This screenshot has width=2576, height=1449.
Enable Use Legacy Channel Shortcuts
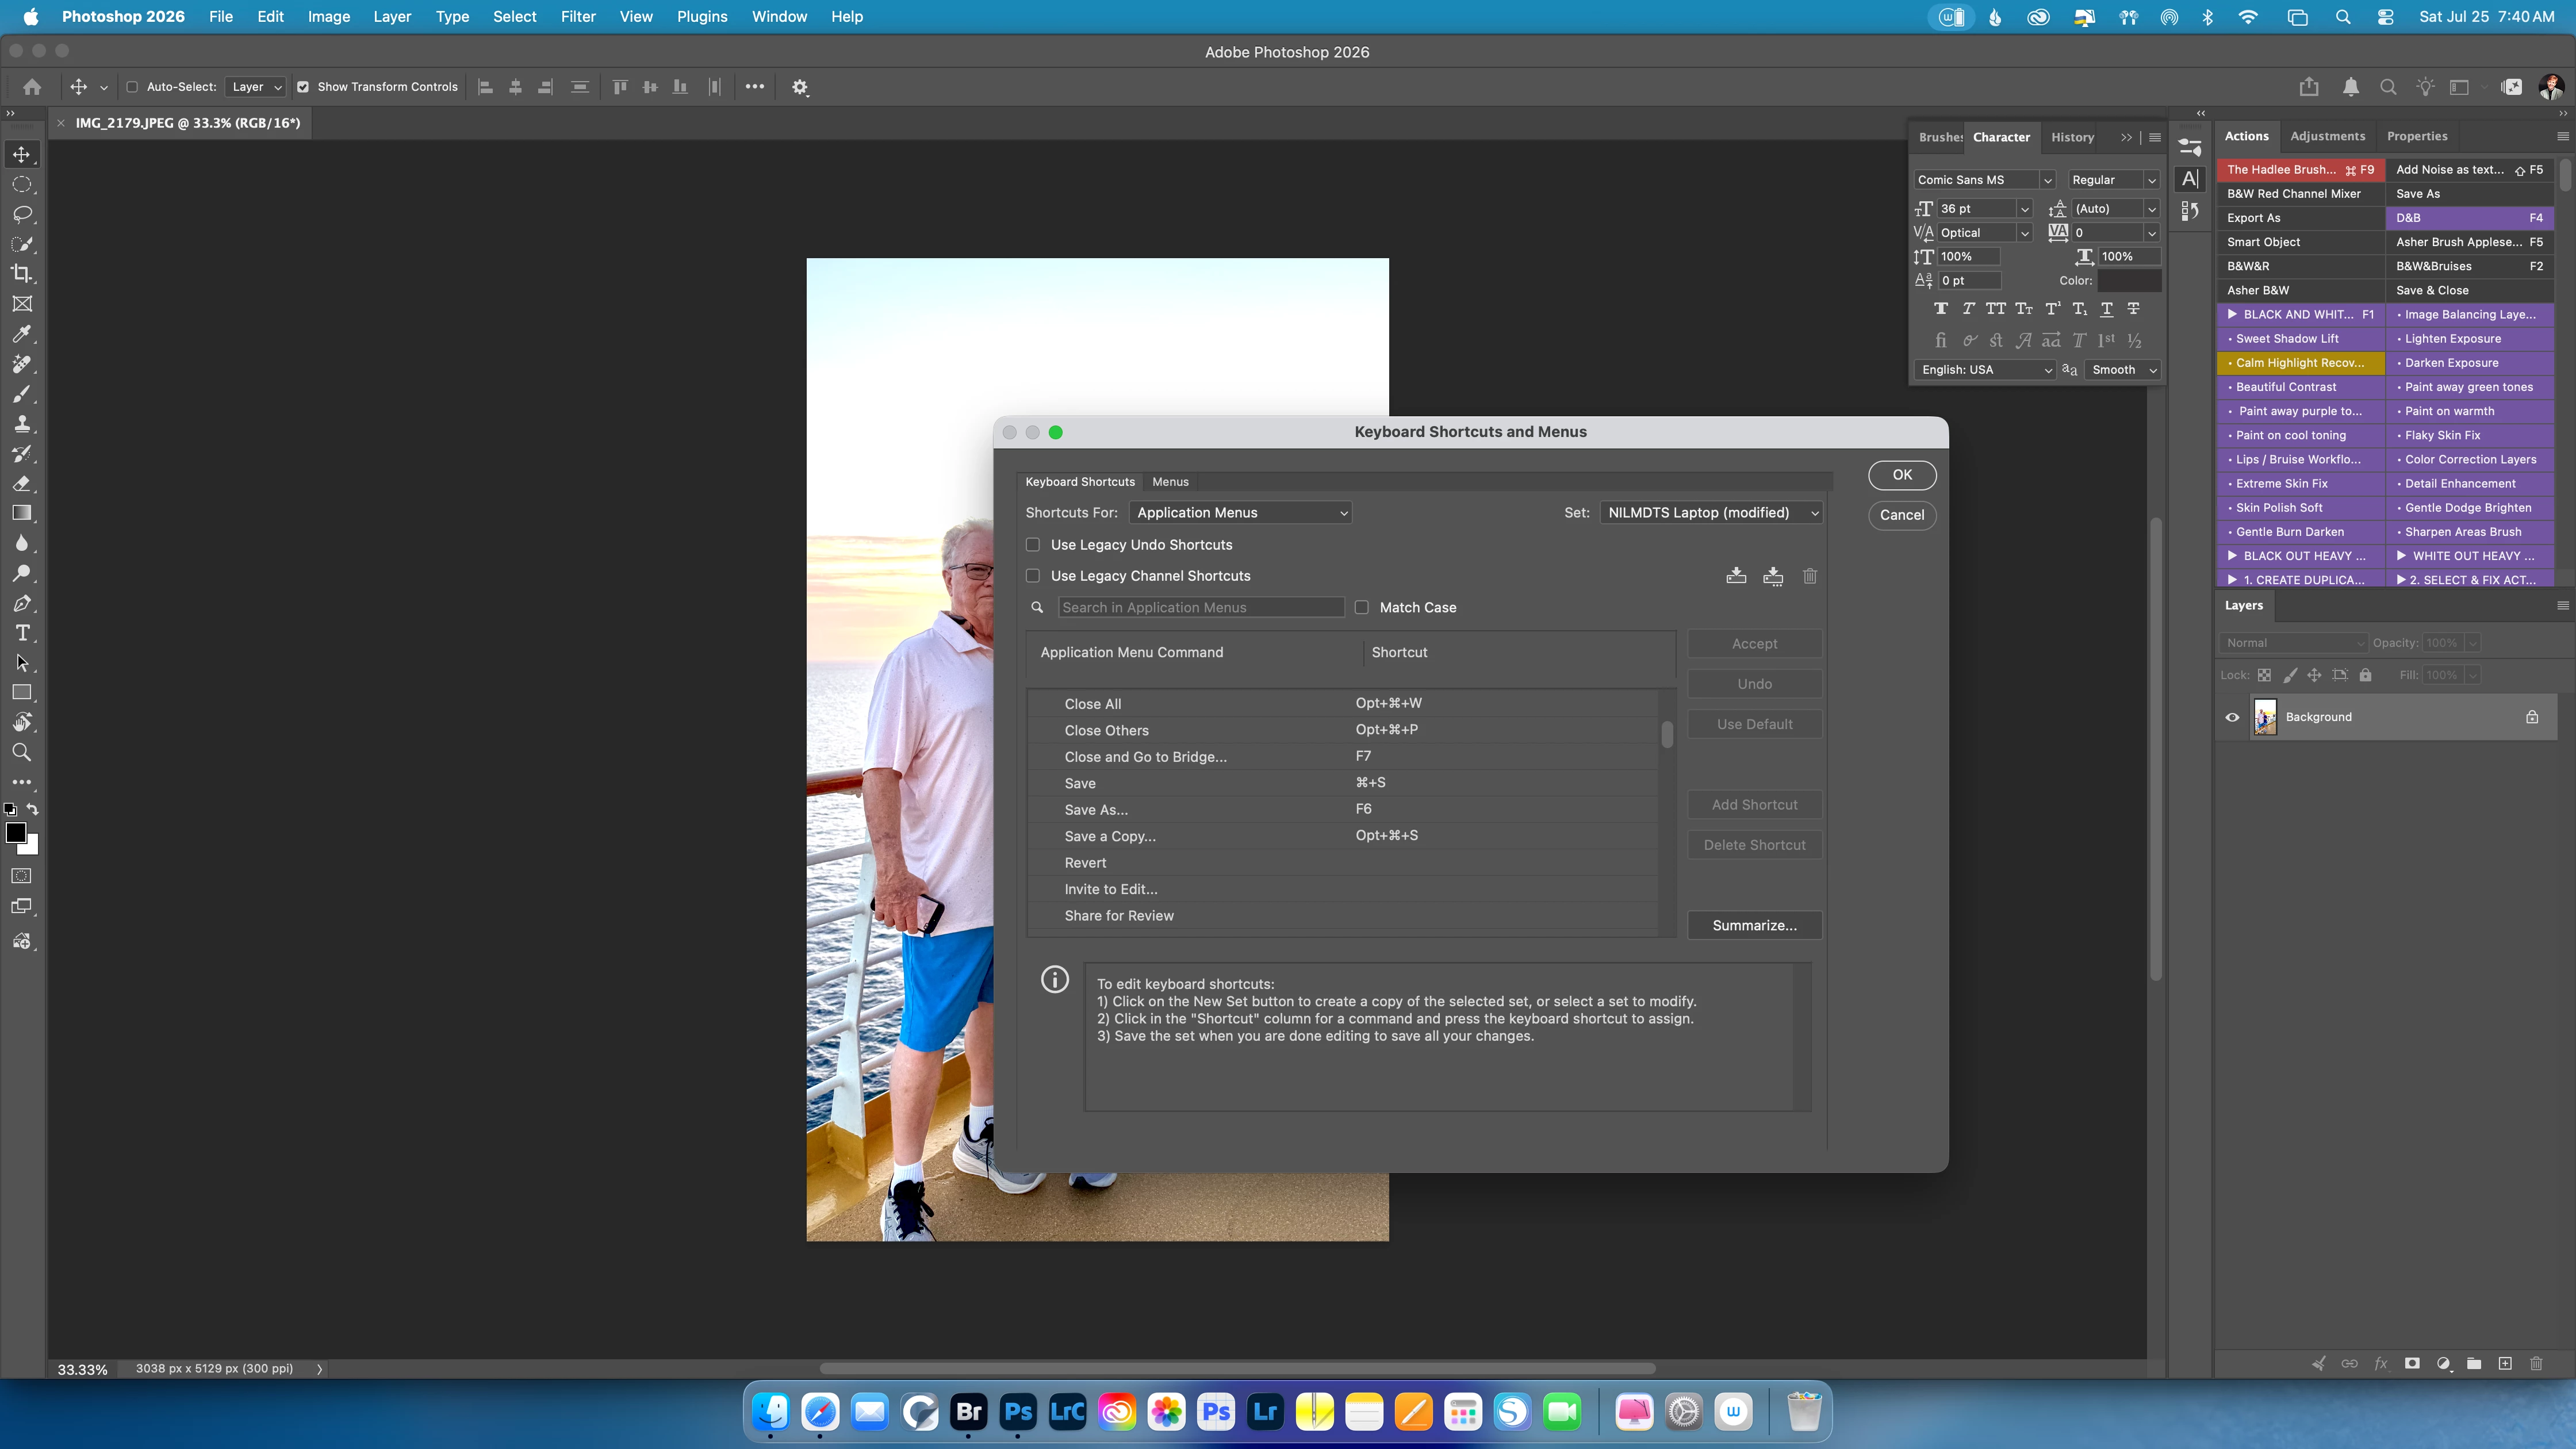point(1033,576)
